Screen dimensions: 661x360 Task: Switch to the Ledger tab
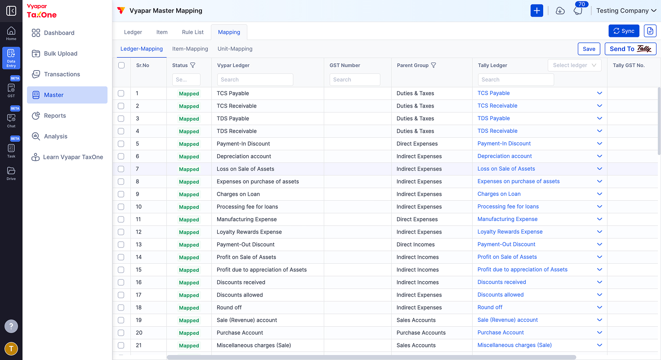pos(133,32)
